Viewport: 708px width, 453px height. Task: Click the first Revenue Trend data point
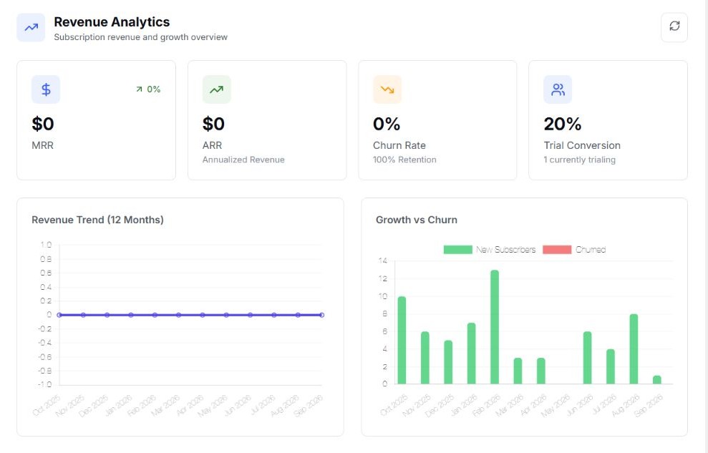[x=59, y=315]
